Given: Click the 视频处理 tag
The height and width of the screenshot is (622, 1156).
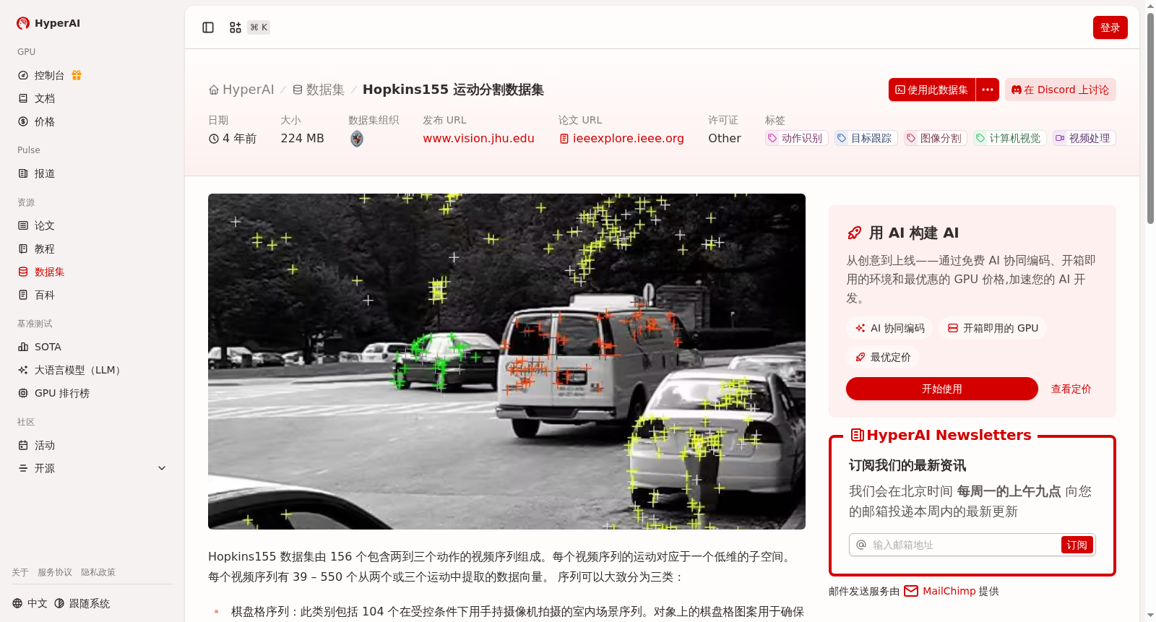Looking at the screenshot, I should click(x=1084, y=138).
